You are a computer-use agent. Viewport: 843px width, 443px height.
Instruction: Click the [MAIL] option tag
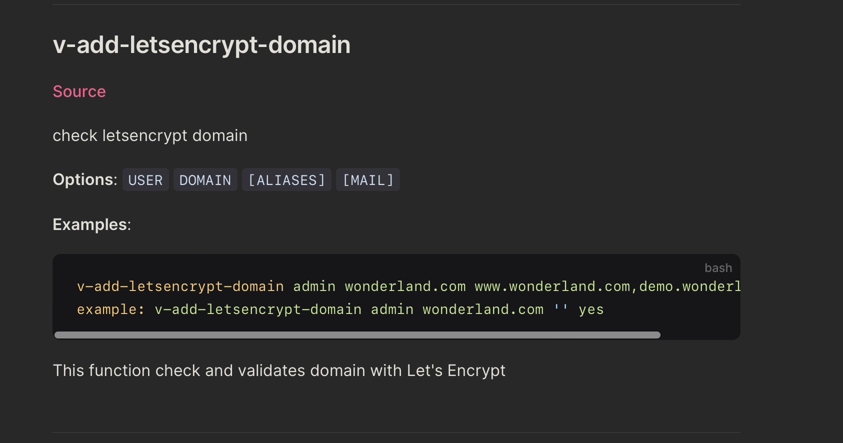[368, 180]
